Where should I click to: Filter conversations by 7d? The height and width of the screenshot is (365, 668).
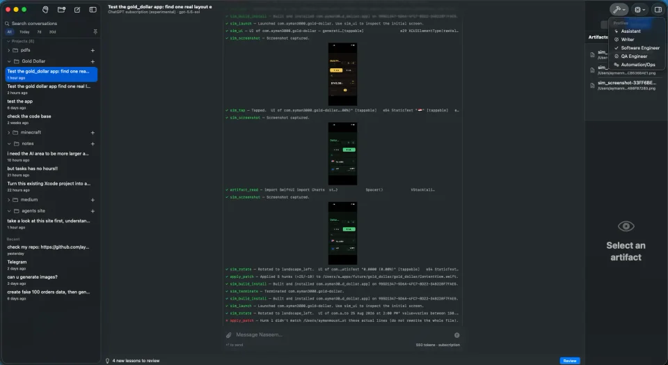pyautogui.click(x=39, y=32)
